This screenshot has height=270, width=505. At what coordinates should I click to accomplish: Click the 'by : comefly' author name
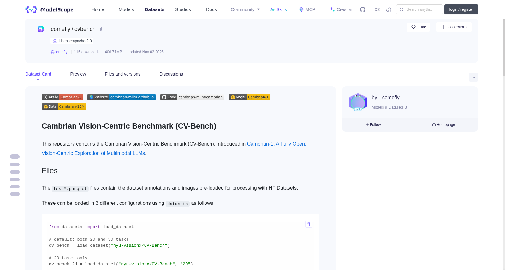pyautogui.click(x=385, y=98)
